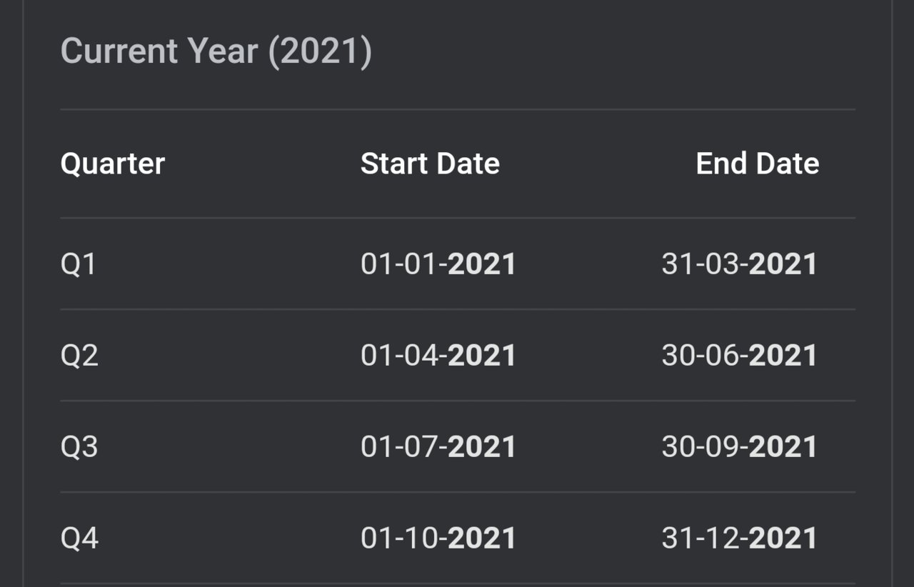Click the Q1 quarter label
Viewport: 914px width, 587px height.
click(x=79, y=265)
